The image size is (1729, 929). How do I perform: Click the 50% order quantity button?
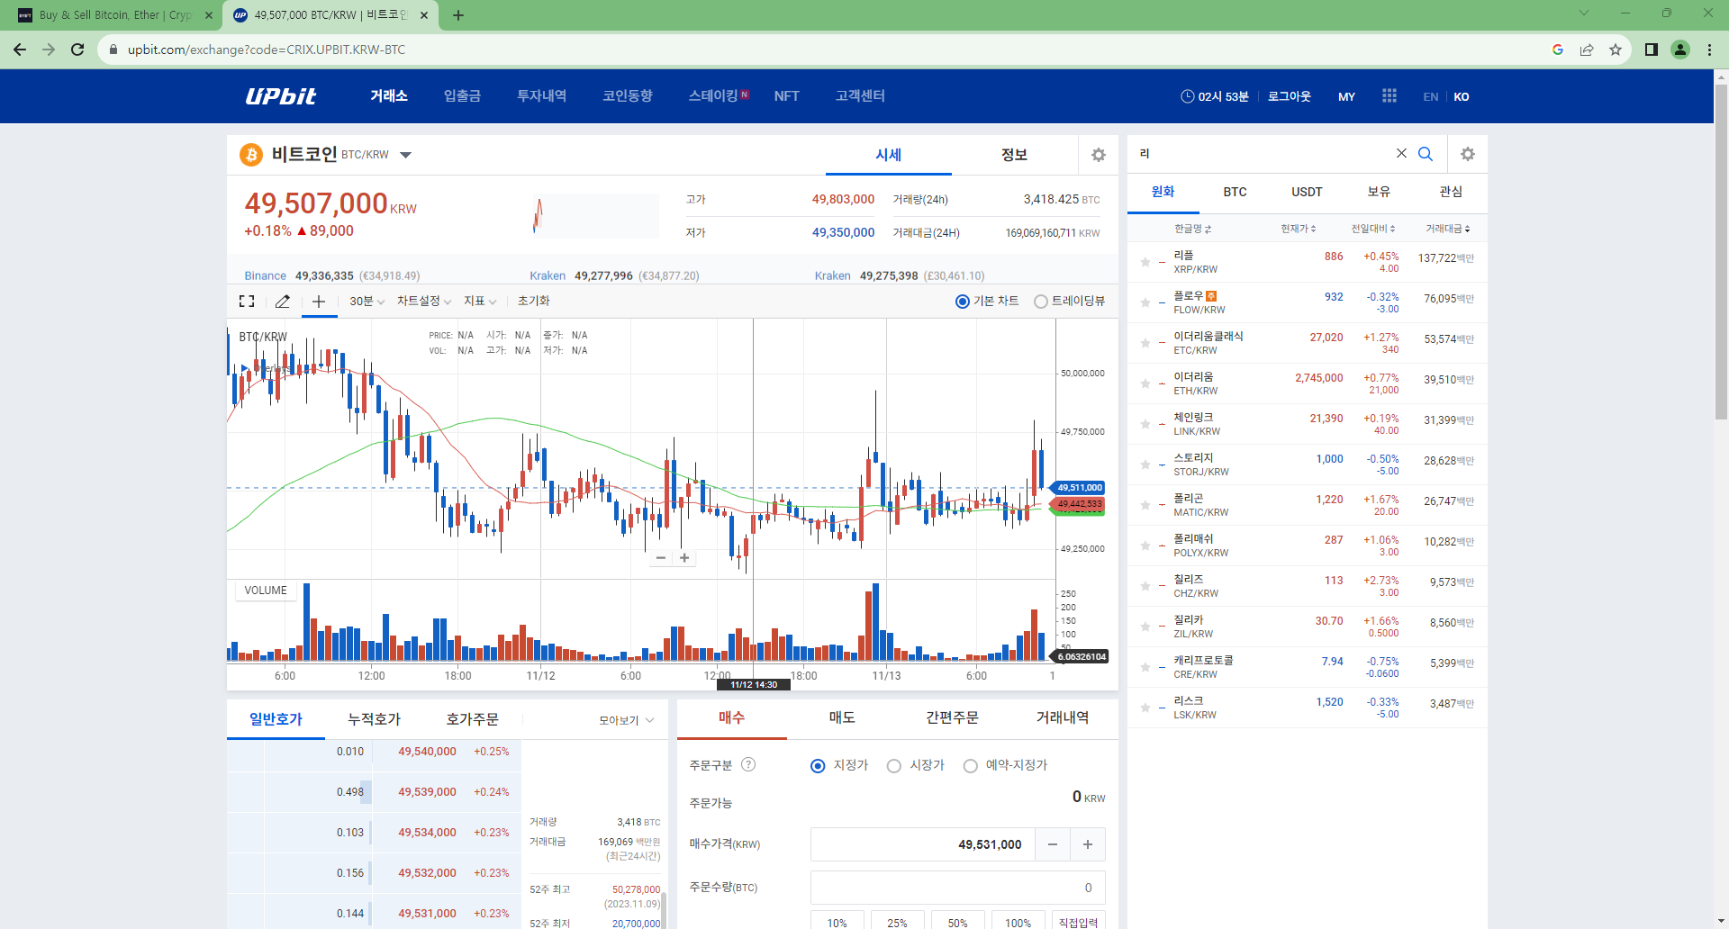(x=957, y=922)
